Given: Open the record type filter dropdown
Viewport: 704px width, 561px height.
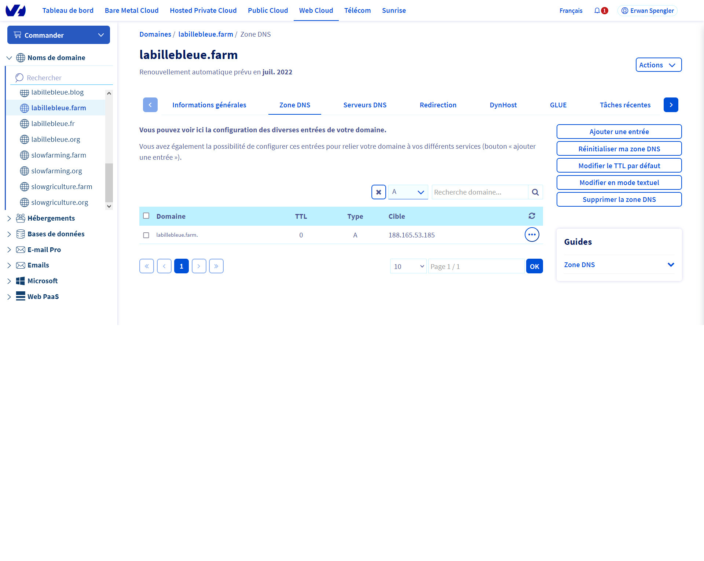Looking at the screenshot, I should [x=408, y=192].
